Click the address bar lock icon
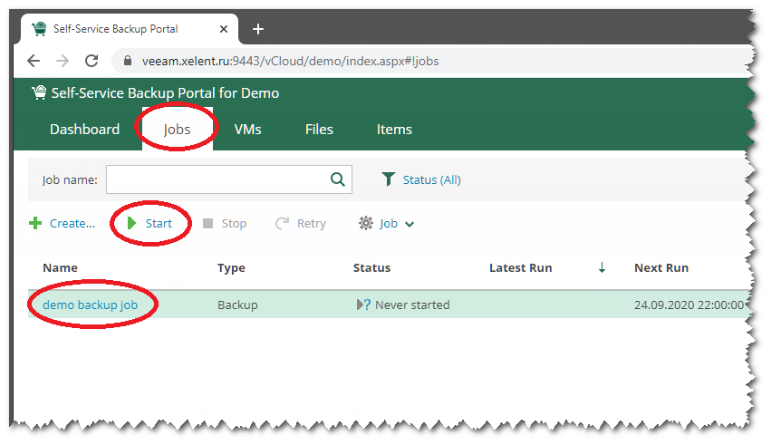The width and height of the screenshot is (771, 445). pos(128,61)
